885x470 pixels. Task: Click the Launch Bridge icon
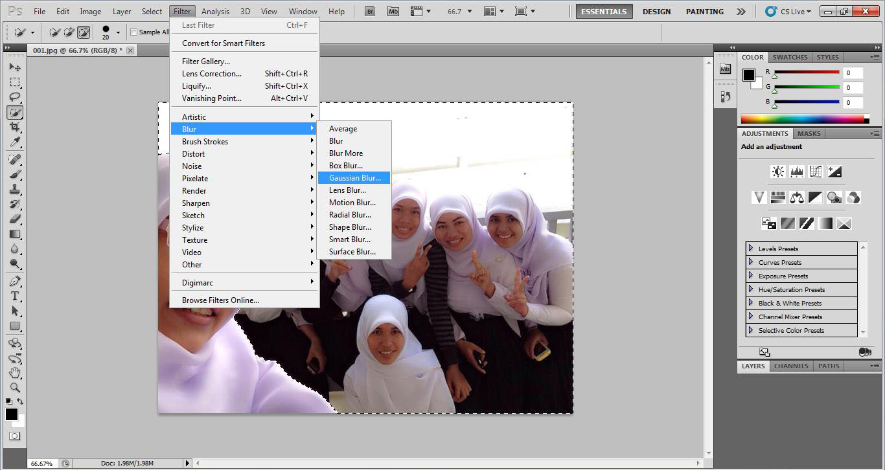tap(370, 11)
